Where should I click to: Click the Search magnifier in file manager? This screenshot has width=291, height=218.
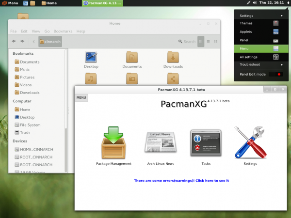tap(181, 42)
